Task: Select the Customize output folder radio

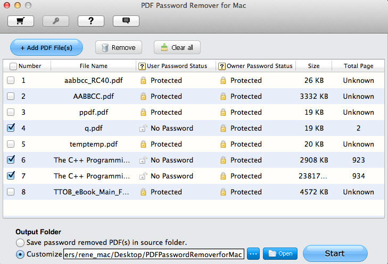Action: [x=20, y=254]
